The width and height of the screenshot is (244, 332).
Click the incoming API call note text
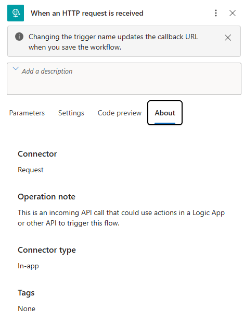click(x=121, y=218)
